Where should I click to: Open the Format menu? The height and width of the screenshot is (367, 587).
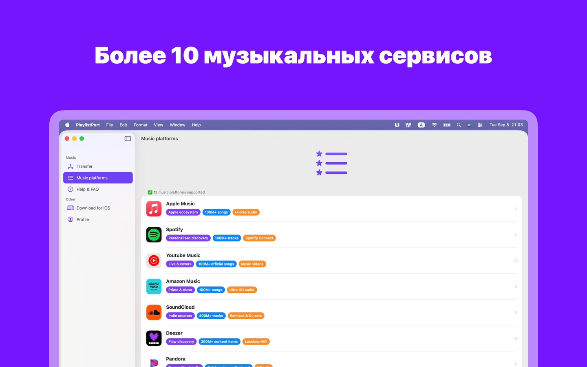(141, 125)
